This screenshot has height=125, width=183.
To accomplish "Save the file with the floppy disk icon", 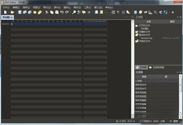I will tap(20, 12).
